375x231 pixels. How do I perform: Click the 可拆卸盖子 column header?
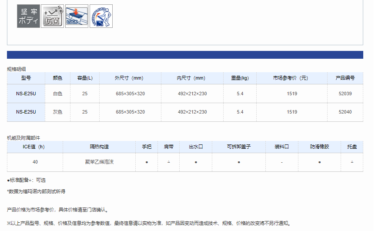239,147
